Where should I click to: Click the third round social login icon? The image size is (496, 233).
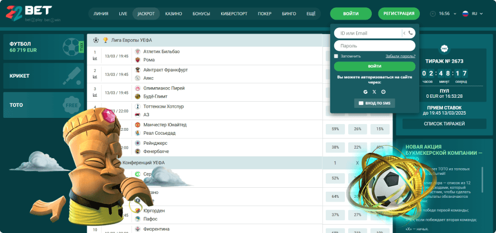pos(383,92)
